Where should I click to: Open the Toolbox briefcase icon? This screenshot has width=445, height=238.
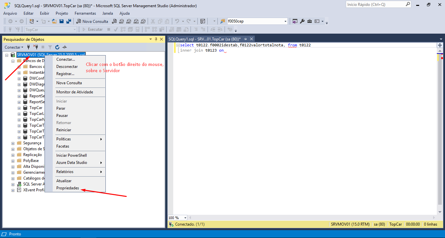pyautogui.click(x=309, y=21)
